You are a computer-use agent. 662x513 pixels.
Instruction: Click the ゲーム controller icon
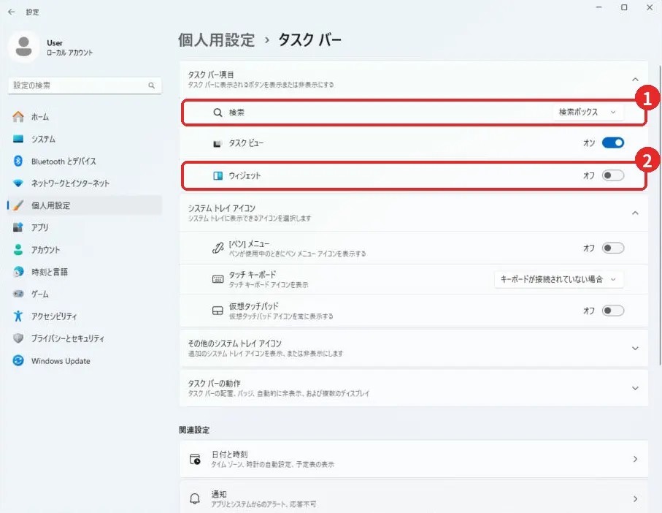tap(18, 294)
